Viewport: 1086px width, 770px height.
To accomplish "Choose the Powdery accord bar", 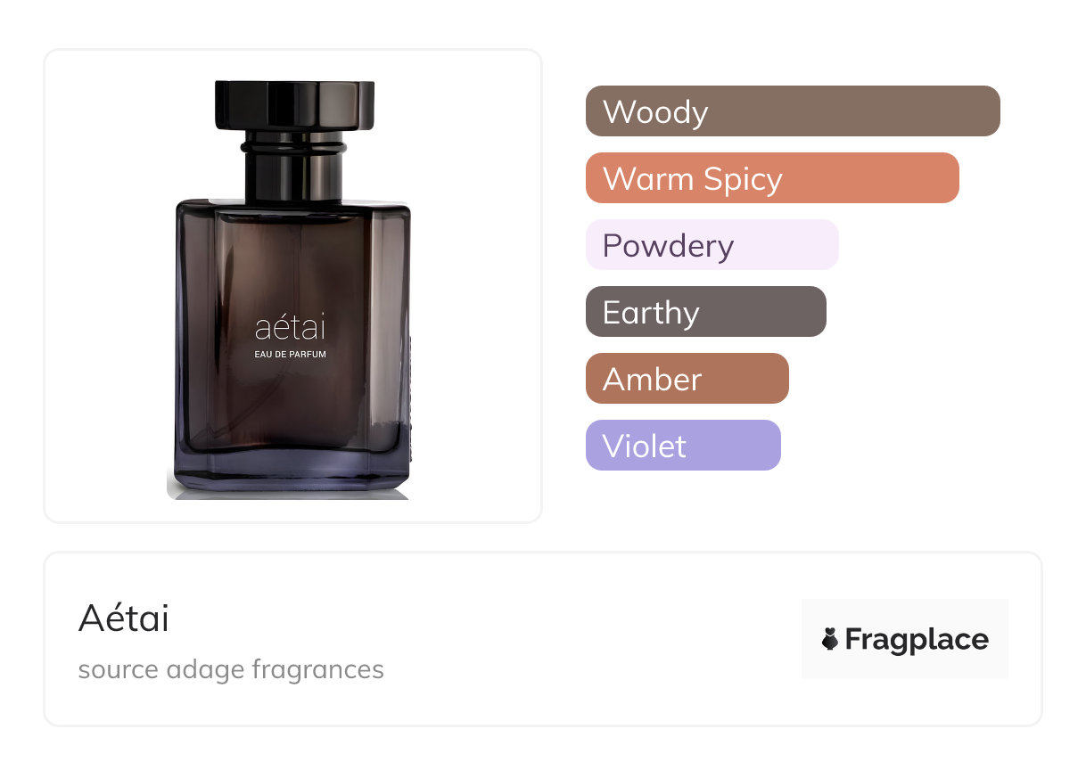I will pos(712,245).
